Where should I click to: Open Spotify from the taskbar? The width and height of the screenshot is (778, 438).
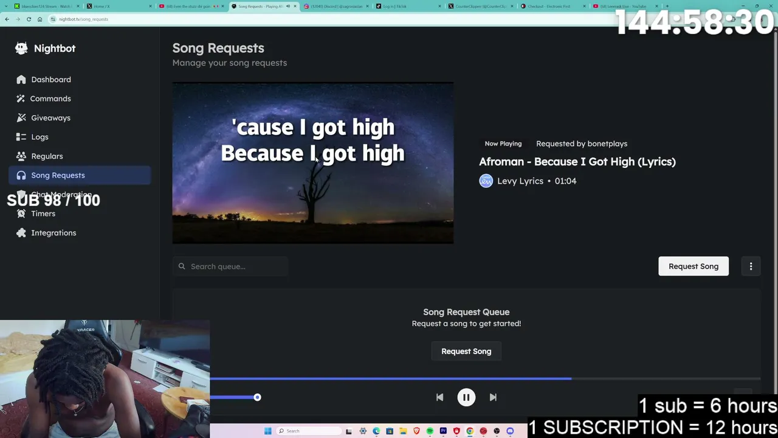(x=430, y=431)
